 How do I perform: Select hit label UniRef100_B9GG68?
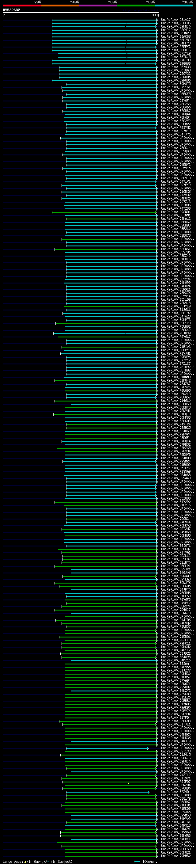176,63
